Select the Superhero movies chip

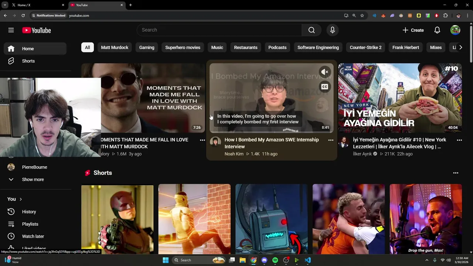[183, 47]
